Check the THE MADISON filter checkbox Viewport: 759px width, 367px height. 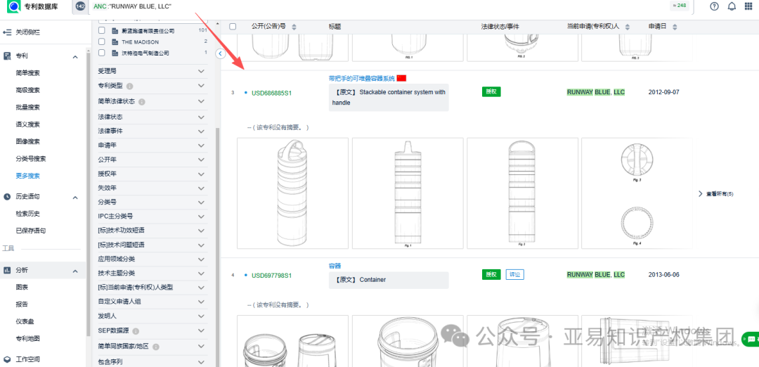coord(102,41)
